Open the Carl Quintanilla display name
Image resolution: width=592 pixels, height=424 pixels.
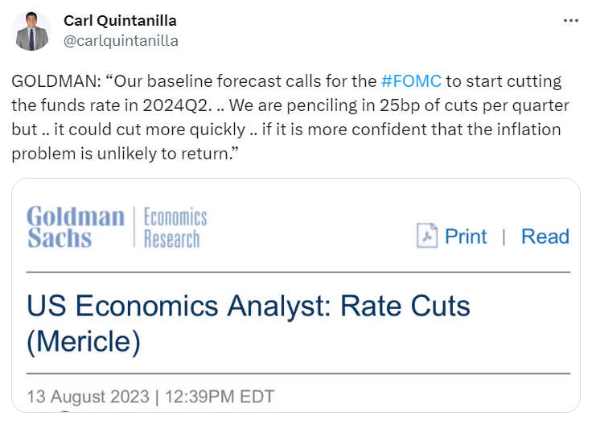coord(120,21)
